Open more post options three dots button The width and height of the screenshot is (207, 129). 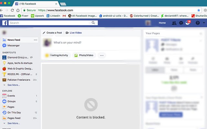click(102, 55)
